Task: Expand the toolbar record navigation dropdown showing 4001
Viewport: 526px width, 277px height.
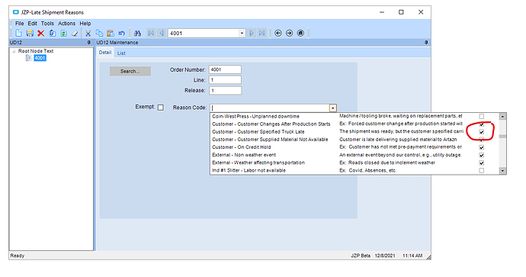Action: 242,34
